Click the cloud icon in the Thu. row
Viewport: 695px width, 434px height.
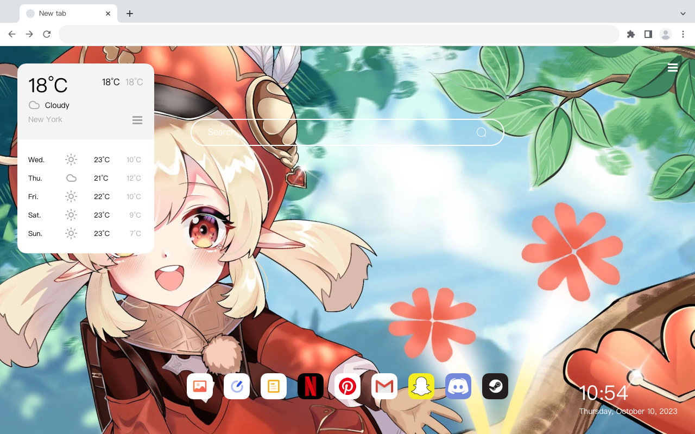click(x=71, y=178)
